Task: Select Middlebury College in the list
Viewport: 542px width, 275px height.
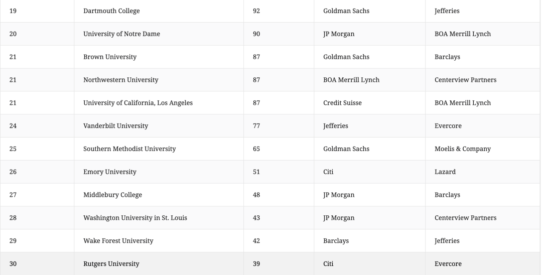Action: click(112, 195)
